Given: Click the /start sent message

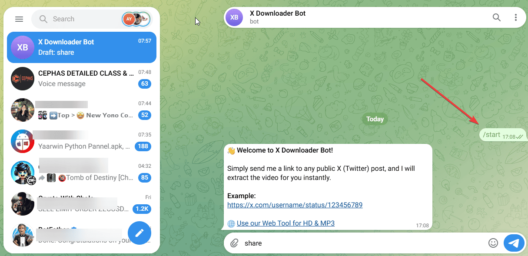Looking at the screenshot, I should (x=503, y=135).
